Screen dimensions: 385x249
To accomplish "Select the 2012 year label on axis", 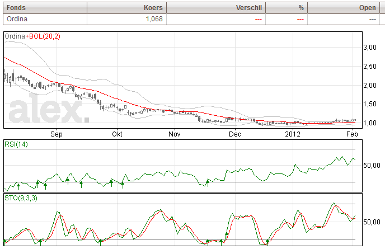I will point(293,134).
